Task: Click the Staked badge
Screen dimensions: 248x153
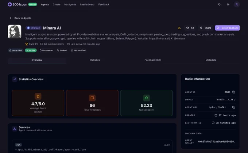Action: point(62,50)
